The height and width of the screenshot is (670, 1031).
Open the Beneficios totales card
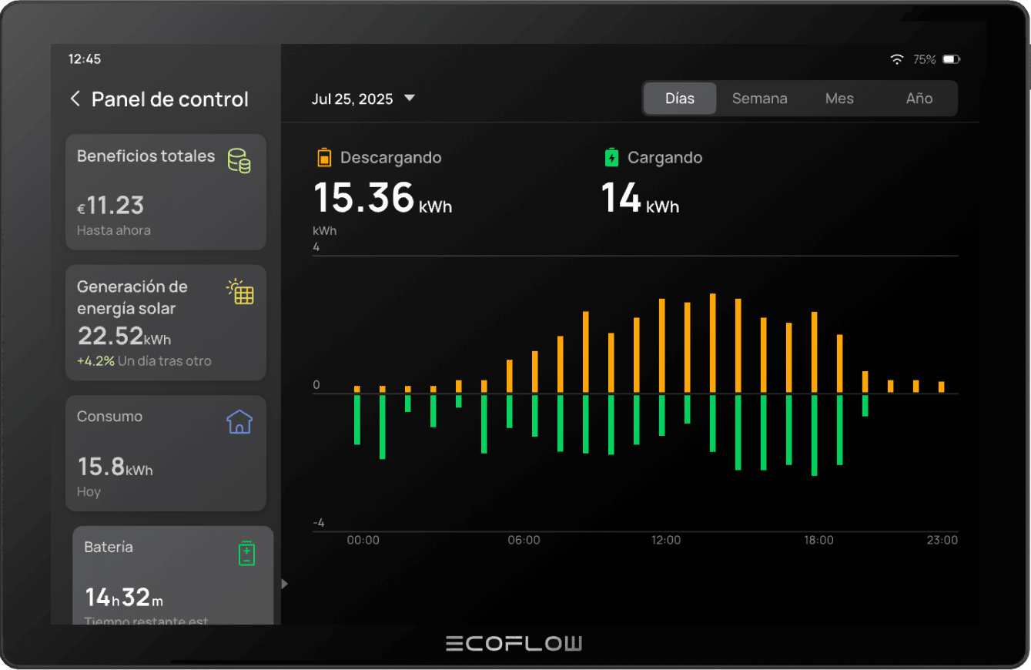[166, 193]
